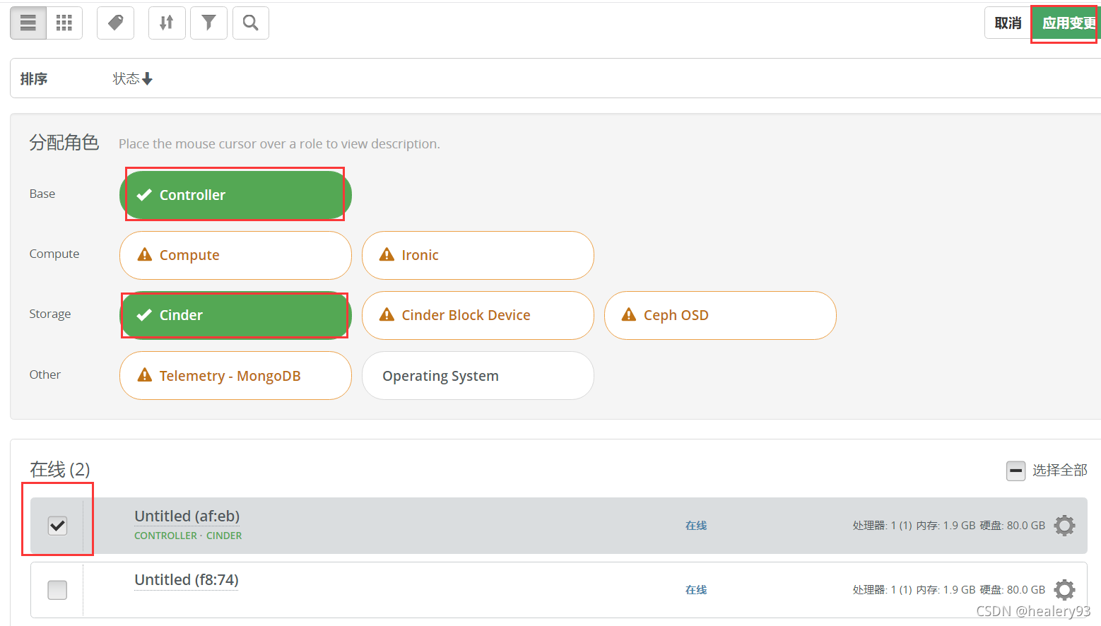Image resolution: width=1101 pixels, height=626 pixels.
Task: Deselect the Cinder role pill
Action: tap(235, 315)
